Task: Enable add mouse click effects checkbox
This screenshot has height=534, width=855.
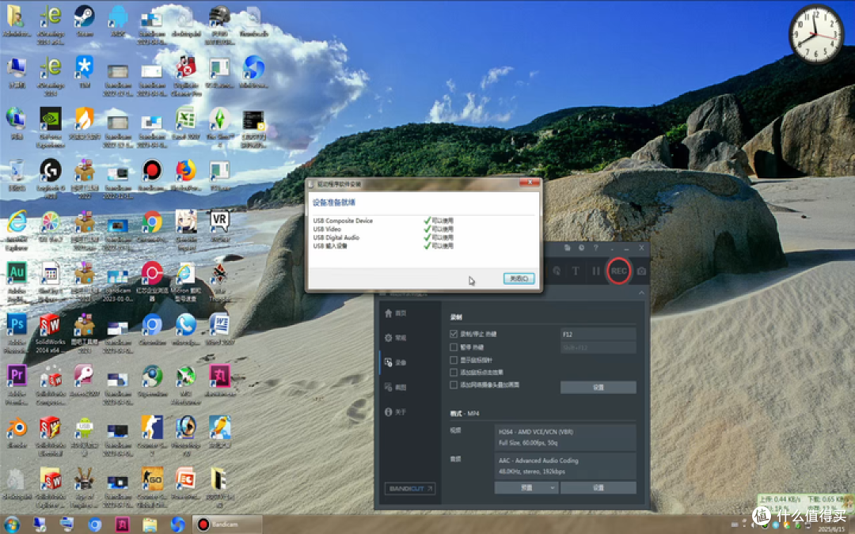Action: (454, 373)
